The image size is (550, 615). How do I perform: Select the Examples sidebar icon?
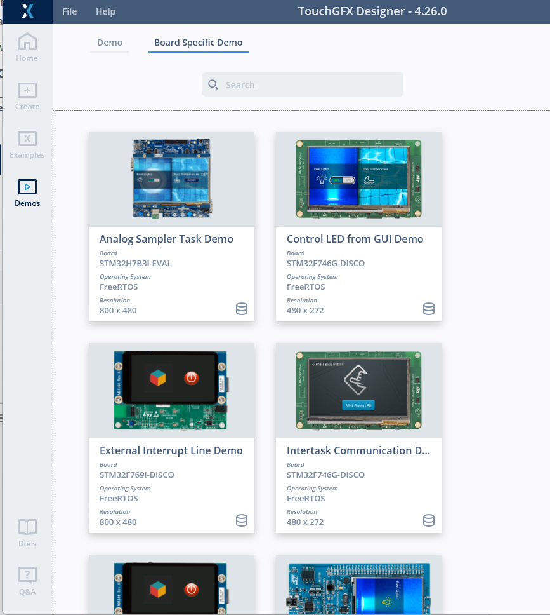tap(27, 142)
